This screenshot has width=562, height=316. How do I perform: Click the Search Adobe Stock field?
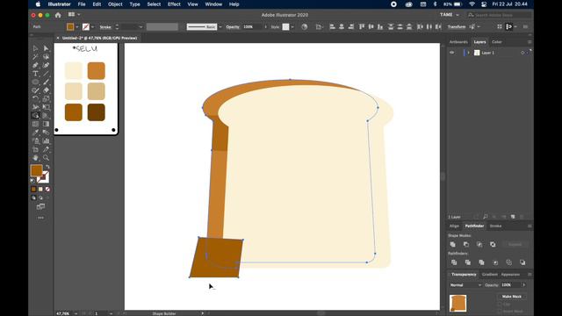(x=500, y=15)
